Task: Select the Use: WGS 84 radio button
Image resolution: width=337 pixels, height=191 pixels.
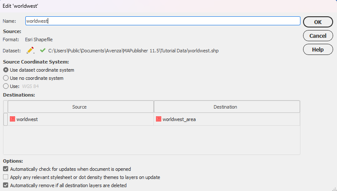Action: pos(6,86)
